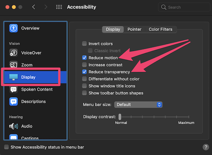Click the Help question mark button
This screenshot has width=212, height=155.
click(205, 147)
